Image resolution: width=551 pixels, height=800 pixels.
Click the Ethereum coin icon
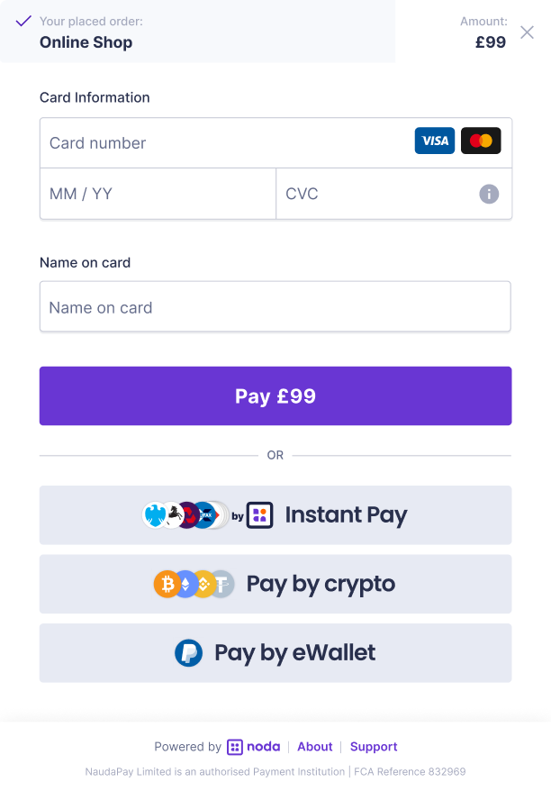click(x=185, y=584)
